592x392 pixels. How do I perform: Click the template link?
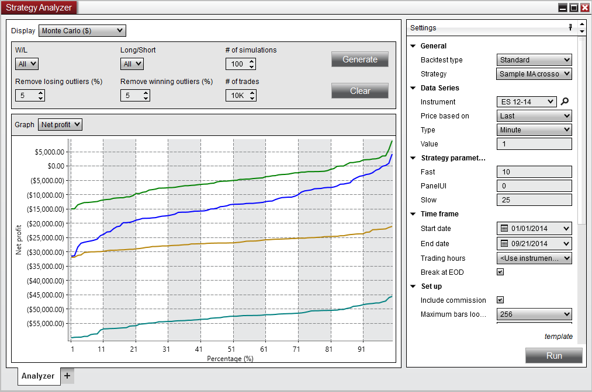pos(559,337)
